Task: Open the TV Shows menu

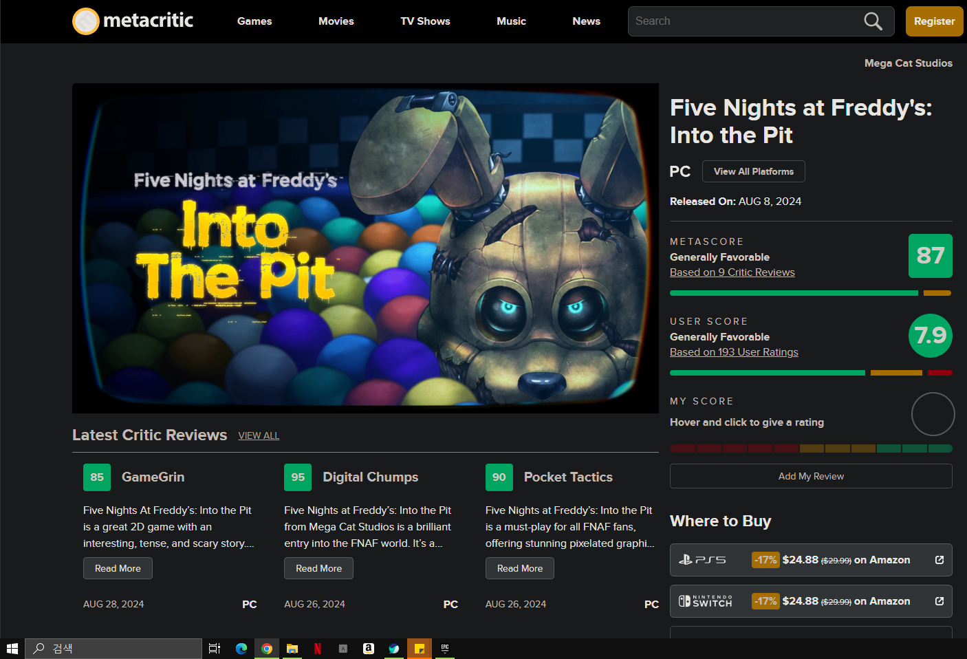Action: [425, 21]
